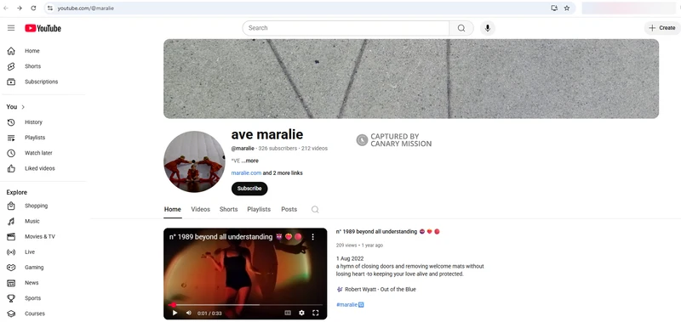Click the channel banner image

[411, 79]
